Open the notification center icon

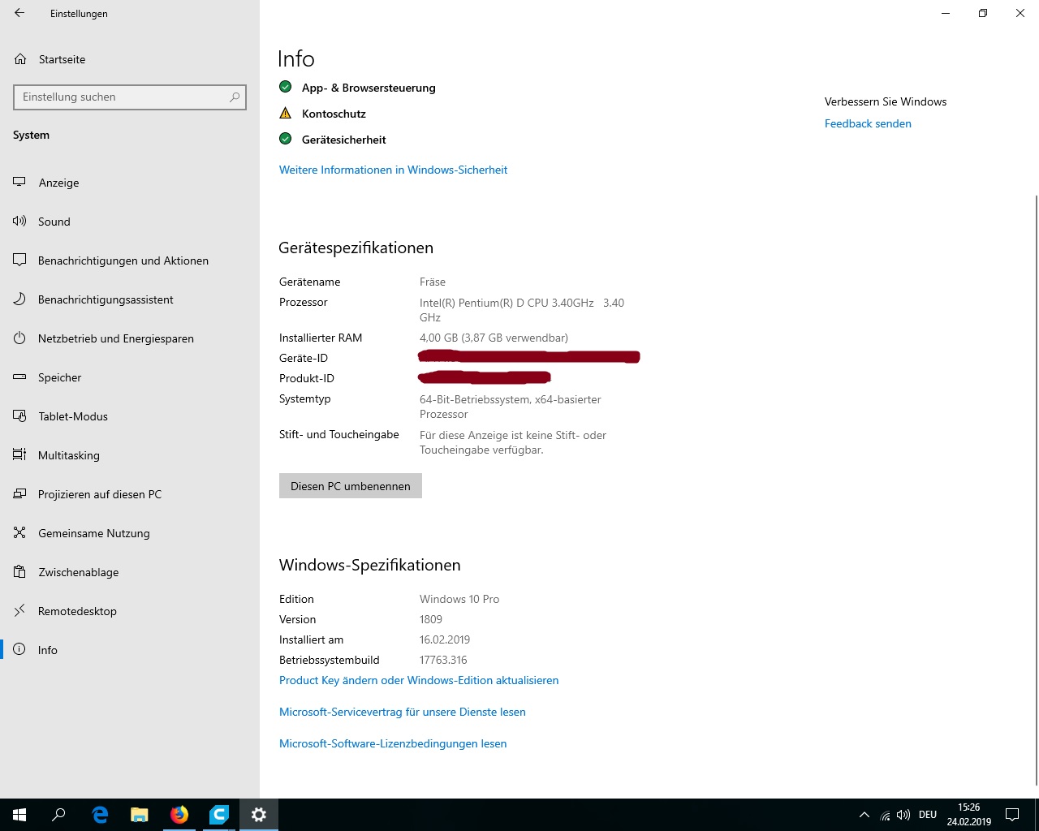1012,815
